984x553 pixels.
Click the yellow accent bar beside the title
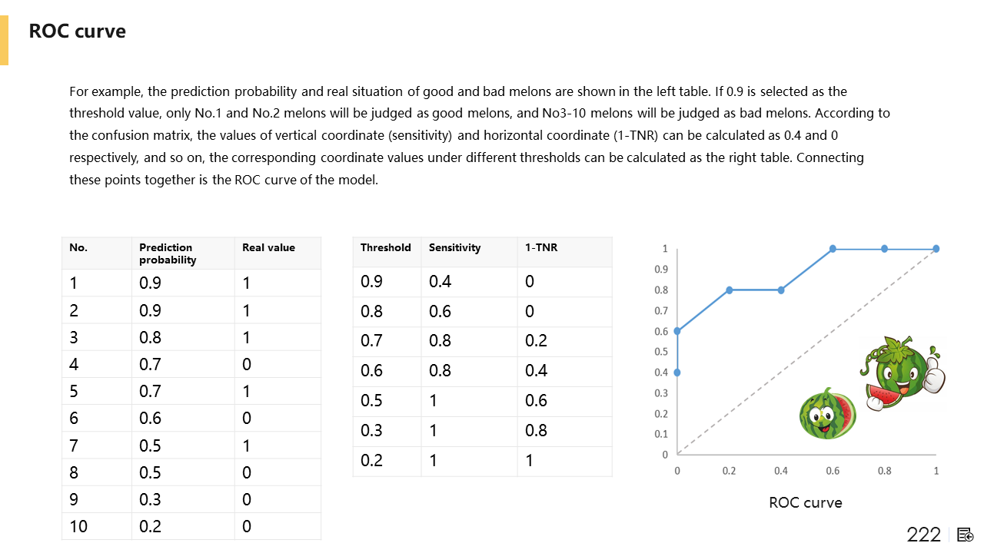[x=4, y=40]
